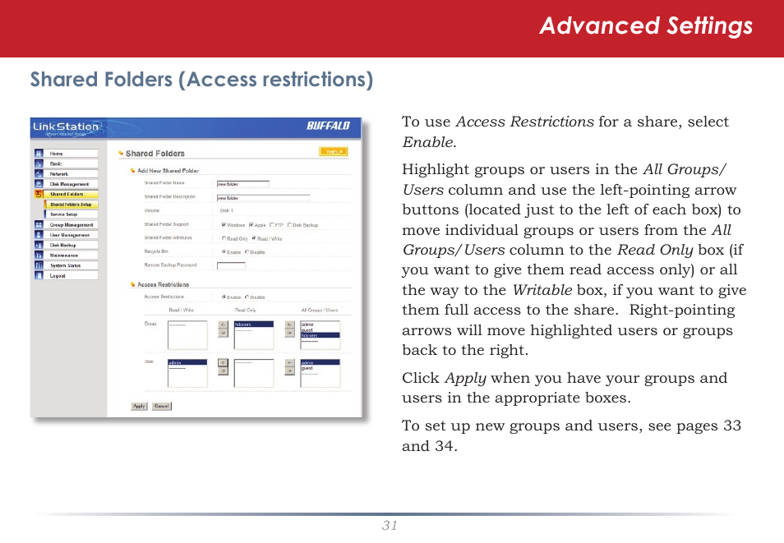This screenshot has width=784, height=543.
Task: Enable FTP shared folder support
Action: point(271,225)
